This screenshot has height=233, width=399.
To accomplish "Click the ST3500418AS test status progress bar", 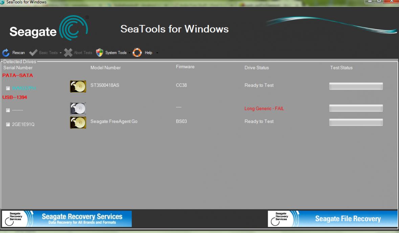I will (x=356, y=86).
